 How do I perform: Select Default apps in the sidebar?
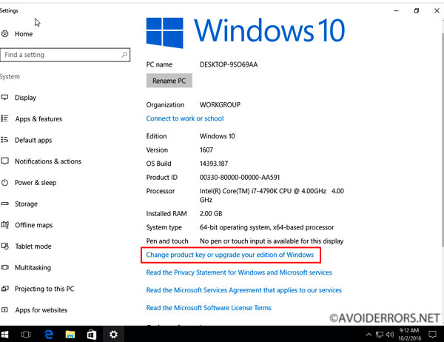tap(33, 140)
